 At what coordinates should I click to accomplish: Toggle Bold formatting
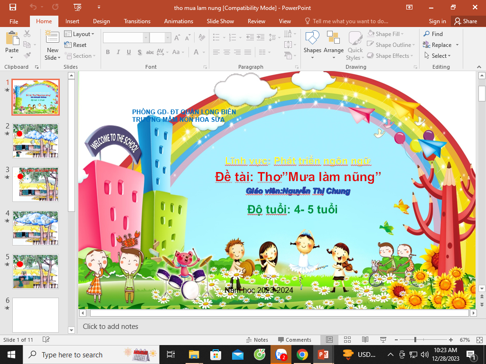click(x=108, y=52)
